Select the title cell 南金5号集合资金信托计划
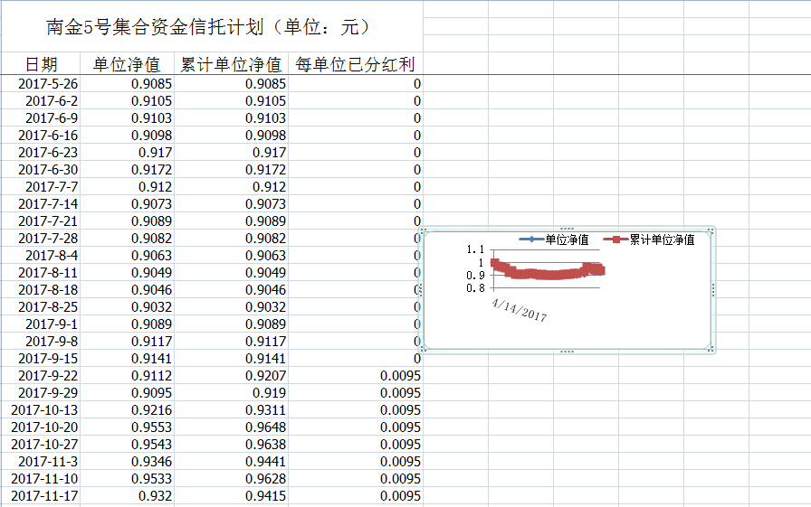This screenshot has width=811, height=507. pos(210,28)
